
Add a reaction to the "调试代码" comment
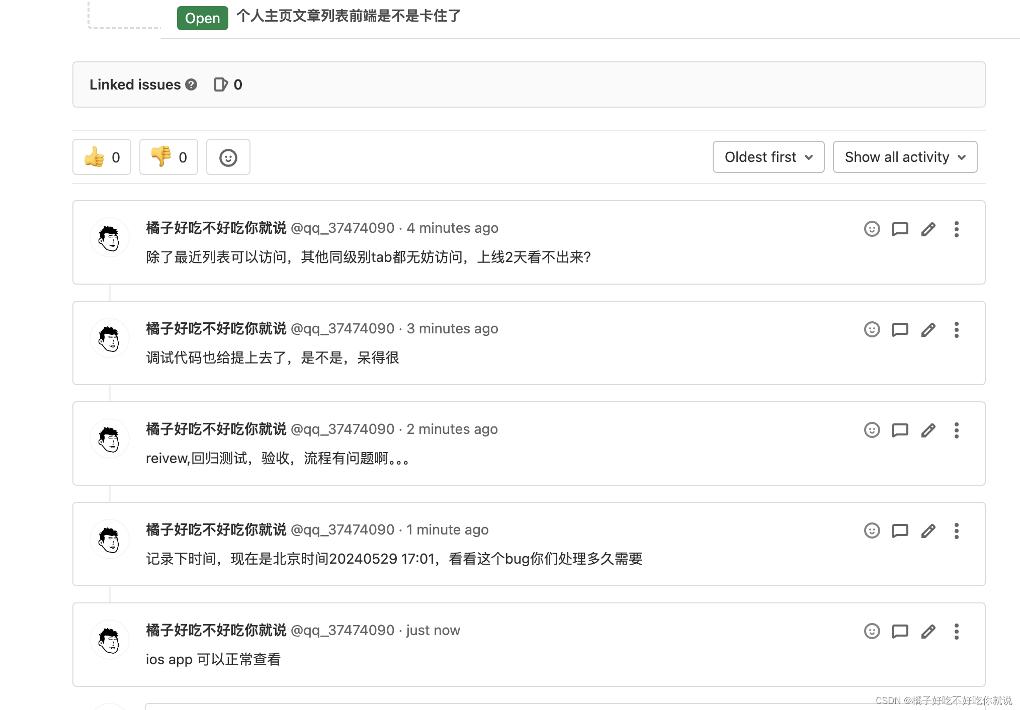pos(872,330)
